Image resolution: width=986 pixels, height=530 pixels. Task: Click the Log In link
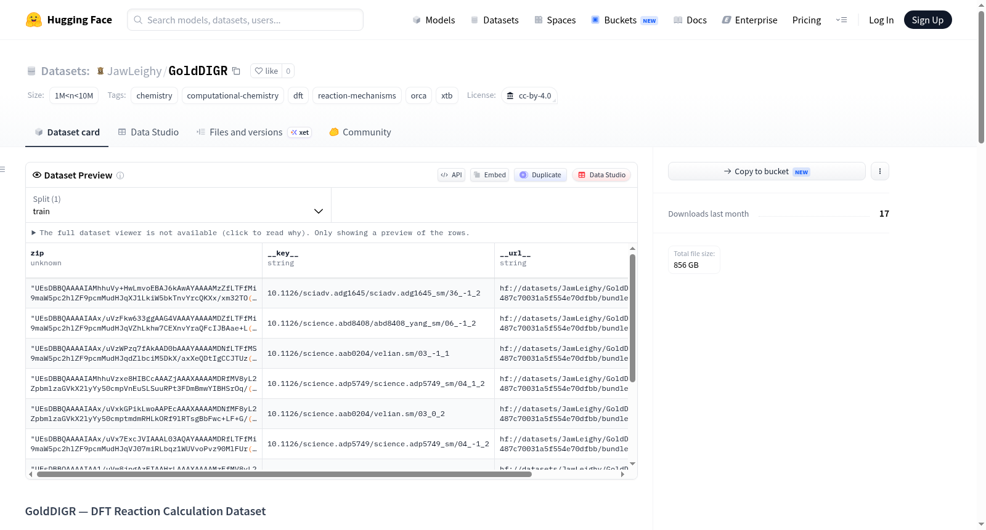tap(881, 20)
